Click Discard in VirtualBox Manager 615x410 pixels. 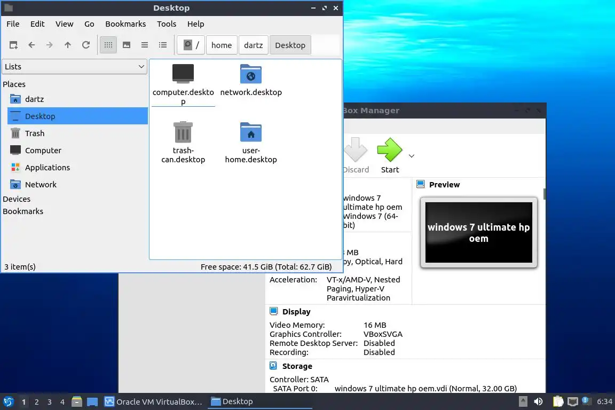[x=356, y=155]
